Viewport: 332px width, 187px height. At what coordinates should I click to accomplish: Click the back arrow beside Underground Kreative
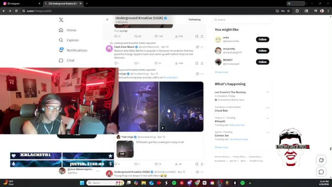point(108,19)
